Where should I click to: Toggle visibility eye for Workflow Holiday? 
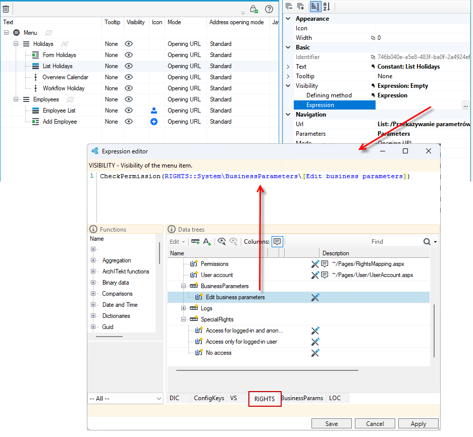tap(129, 88)
